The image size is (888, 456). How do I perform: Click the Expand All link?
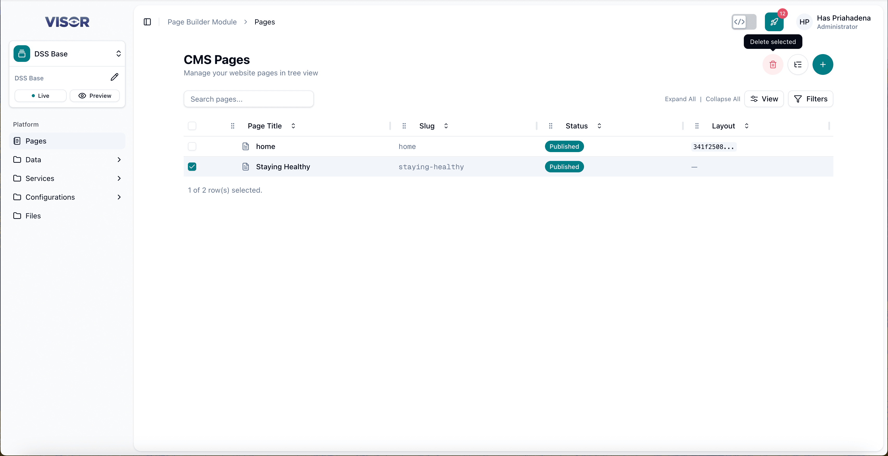[x=680, y=99]
